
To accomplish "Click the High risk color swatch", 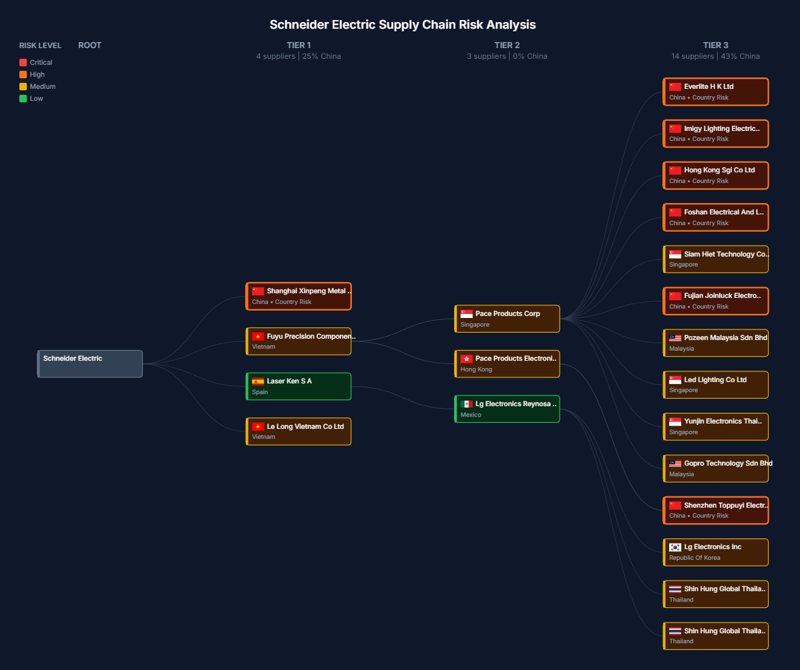I will tap(23, 74).
